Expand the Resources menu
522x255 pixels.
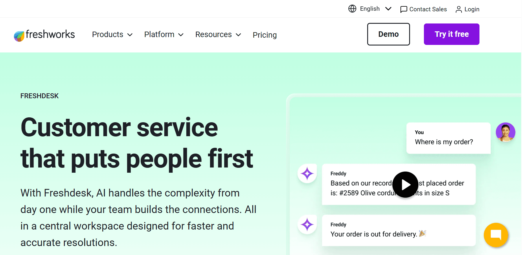click(x=218, y=34)
